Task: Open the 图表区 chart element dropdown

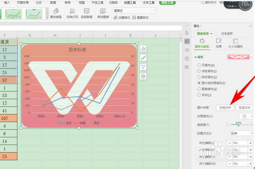Action: click(134, 11)
